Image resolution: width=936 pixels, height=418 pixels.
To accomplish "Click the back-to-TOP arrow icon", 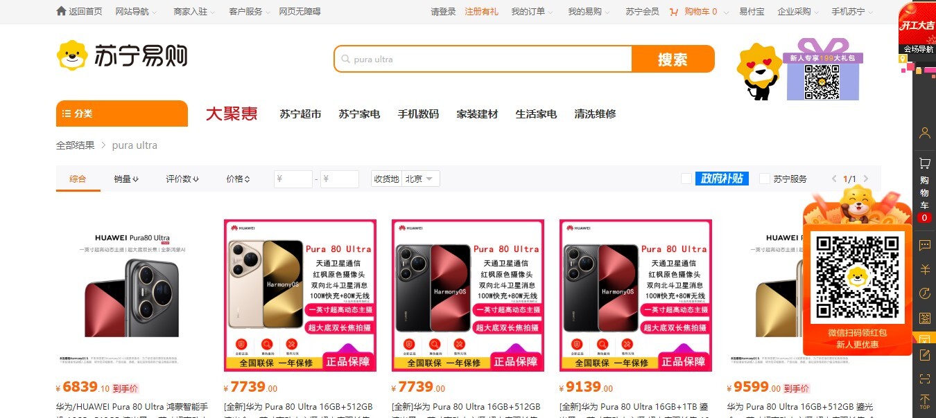I will pos(924,401).
